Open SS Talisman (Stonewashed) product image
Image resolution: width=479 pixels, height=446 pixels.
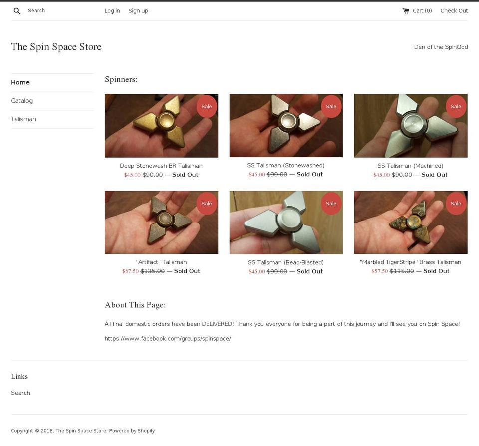pyautogui.click(x=286, y=126)
